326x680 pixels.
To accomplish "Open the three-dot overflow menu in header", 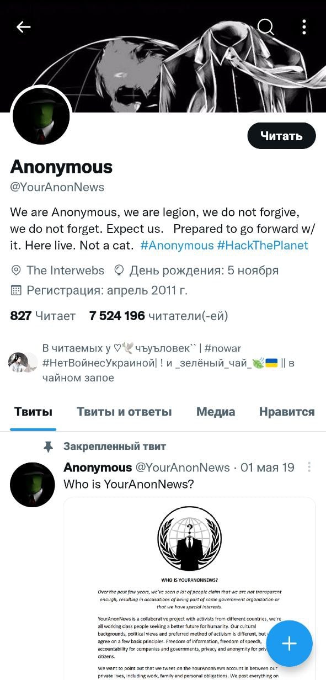I will pyautogui.click(x=304, y=26).
